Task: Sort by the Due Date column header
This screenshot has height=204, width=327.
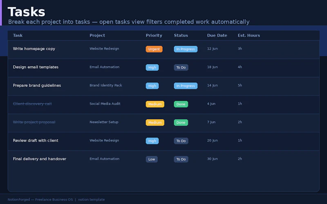Action: click(217, 35)
